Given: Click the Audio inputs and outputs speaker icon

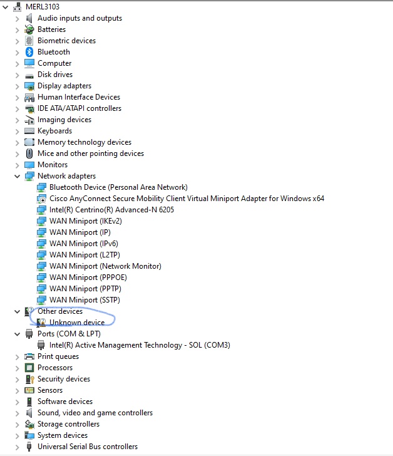Looking at the screenshot, I should click(x=29, y=18).
